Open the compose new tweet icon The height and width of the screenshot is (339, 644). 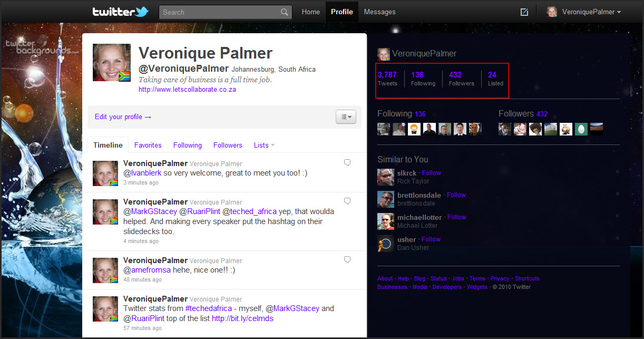tap(524, 12)
